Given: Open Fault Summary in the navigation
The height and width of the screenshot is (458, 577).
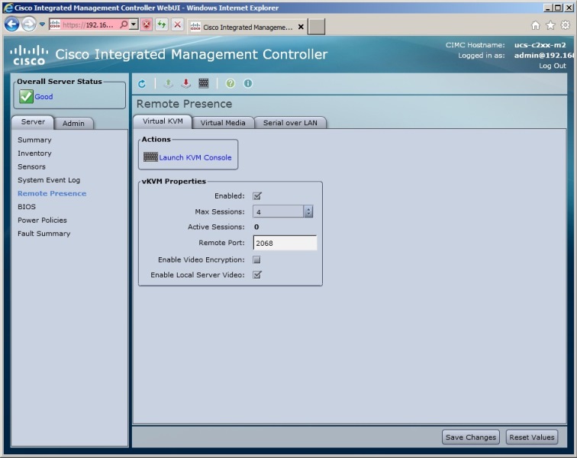Looking at the screenshot, I should [x=44, y=234].
